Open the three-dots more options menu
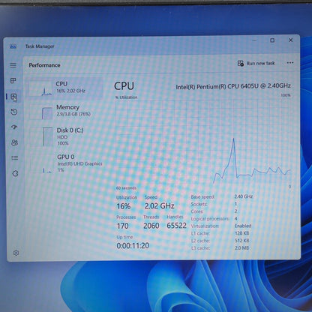 pos(290,63)
